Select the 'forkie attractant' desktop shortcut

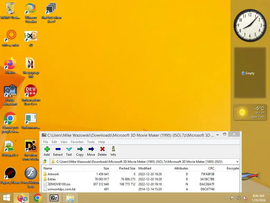pos(10,95)
